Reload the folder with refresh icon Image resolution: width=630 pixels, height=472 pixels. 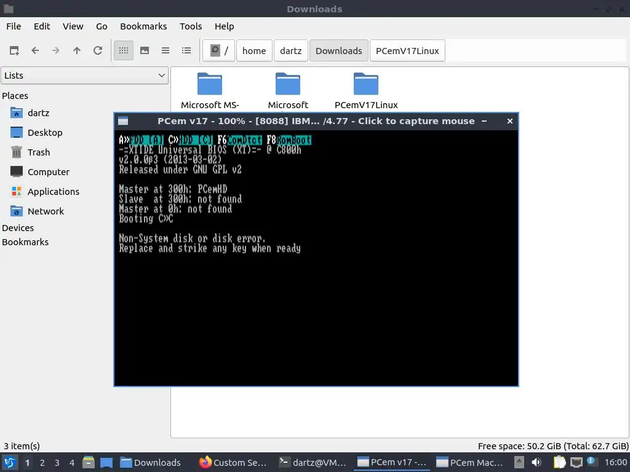click(98, 50)
